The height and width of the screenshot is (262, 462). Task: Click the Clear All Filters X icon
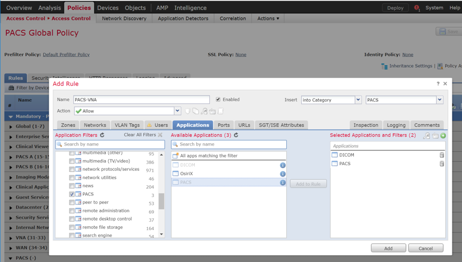160,135
